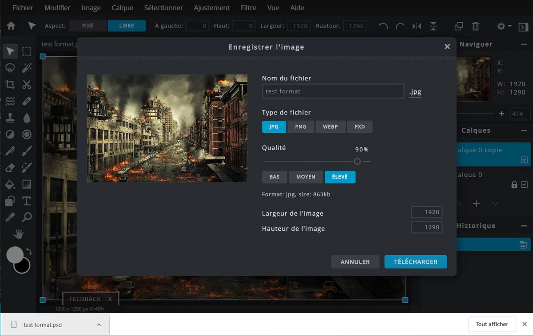This screenshot has height=336, width=533.
Task: Collapse the Calques panel
Action: (524, 130)
